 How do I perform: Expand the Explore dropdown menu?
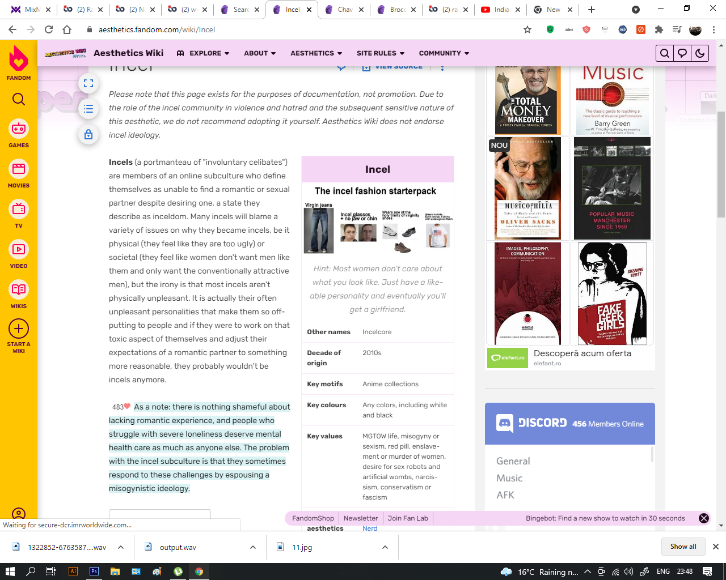coord(203,53)
